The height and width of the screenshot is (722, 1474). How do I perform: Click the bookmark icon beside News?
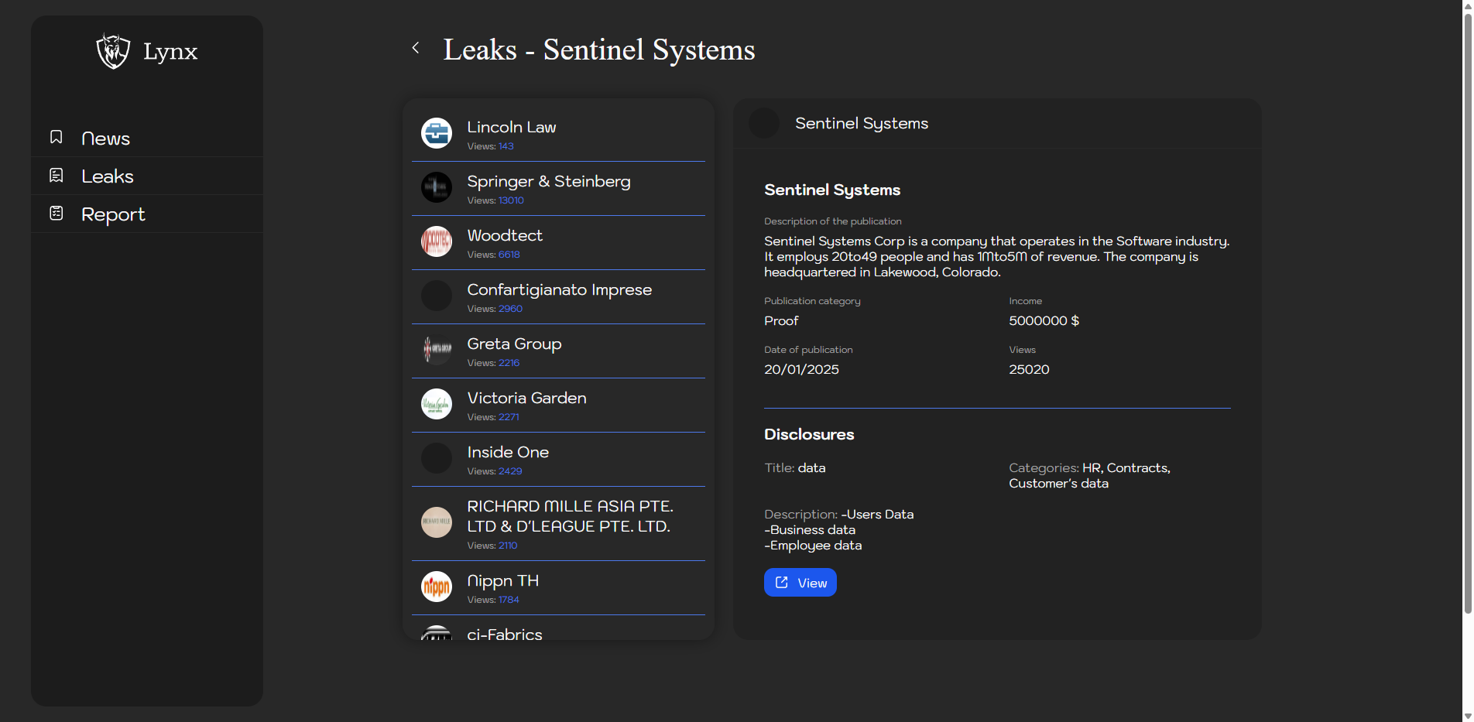[57, 137]
